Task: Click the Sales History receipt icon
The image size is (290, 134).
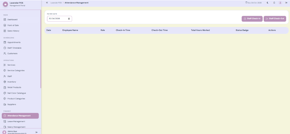Action: coord(5,31)
